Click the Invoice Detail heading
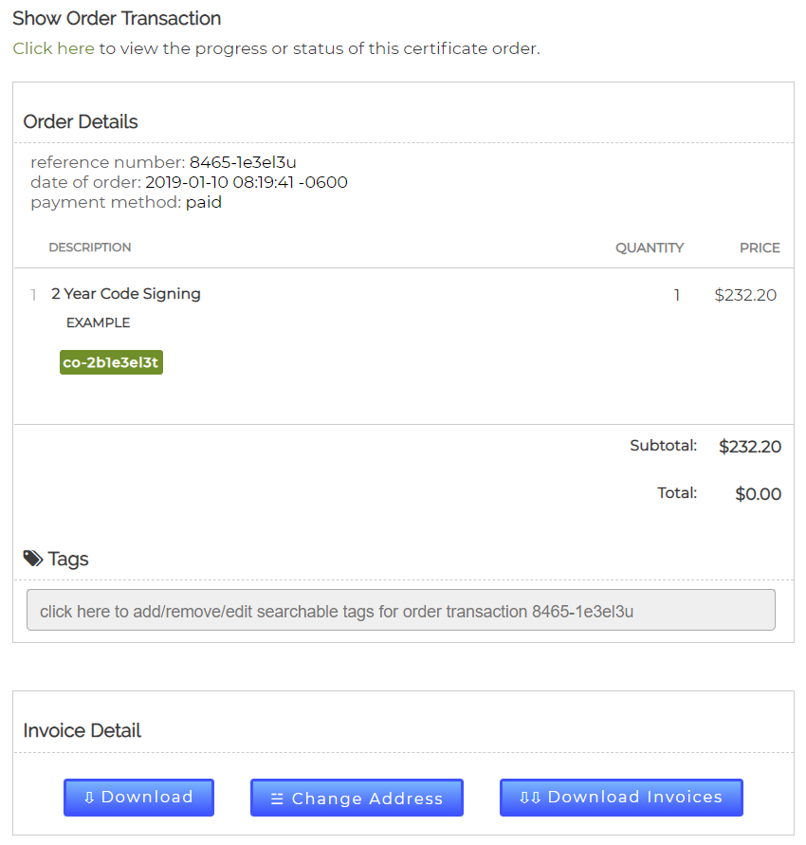 coord(82,730)
